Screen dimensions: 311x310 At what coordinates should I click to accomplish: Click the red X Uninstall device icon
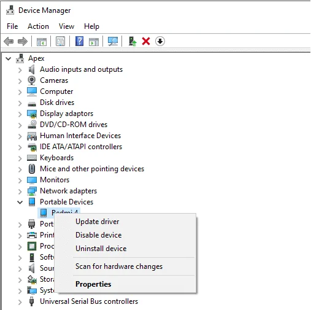point(146,41)
